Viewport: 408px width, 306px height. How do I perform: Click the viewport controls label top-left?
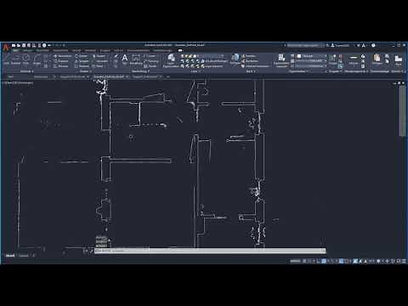(x=18, y=82)
